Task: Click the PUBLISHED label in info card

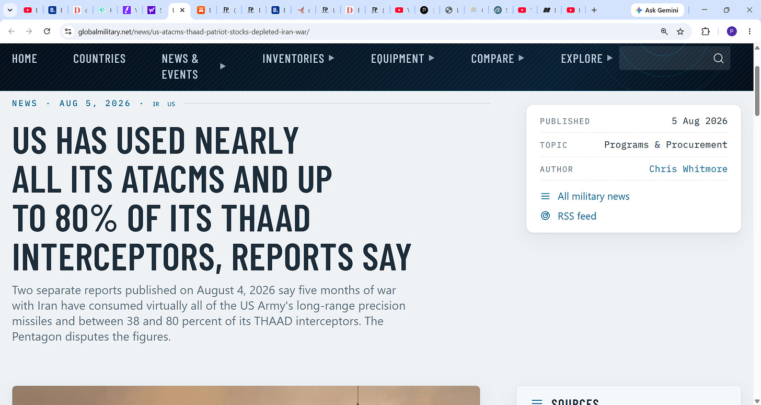Action: pyautogui.click(x=564, y=121)
